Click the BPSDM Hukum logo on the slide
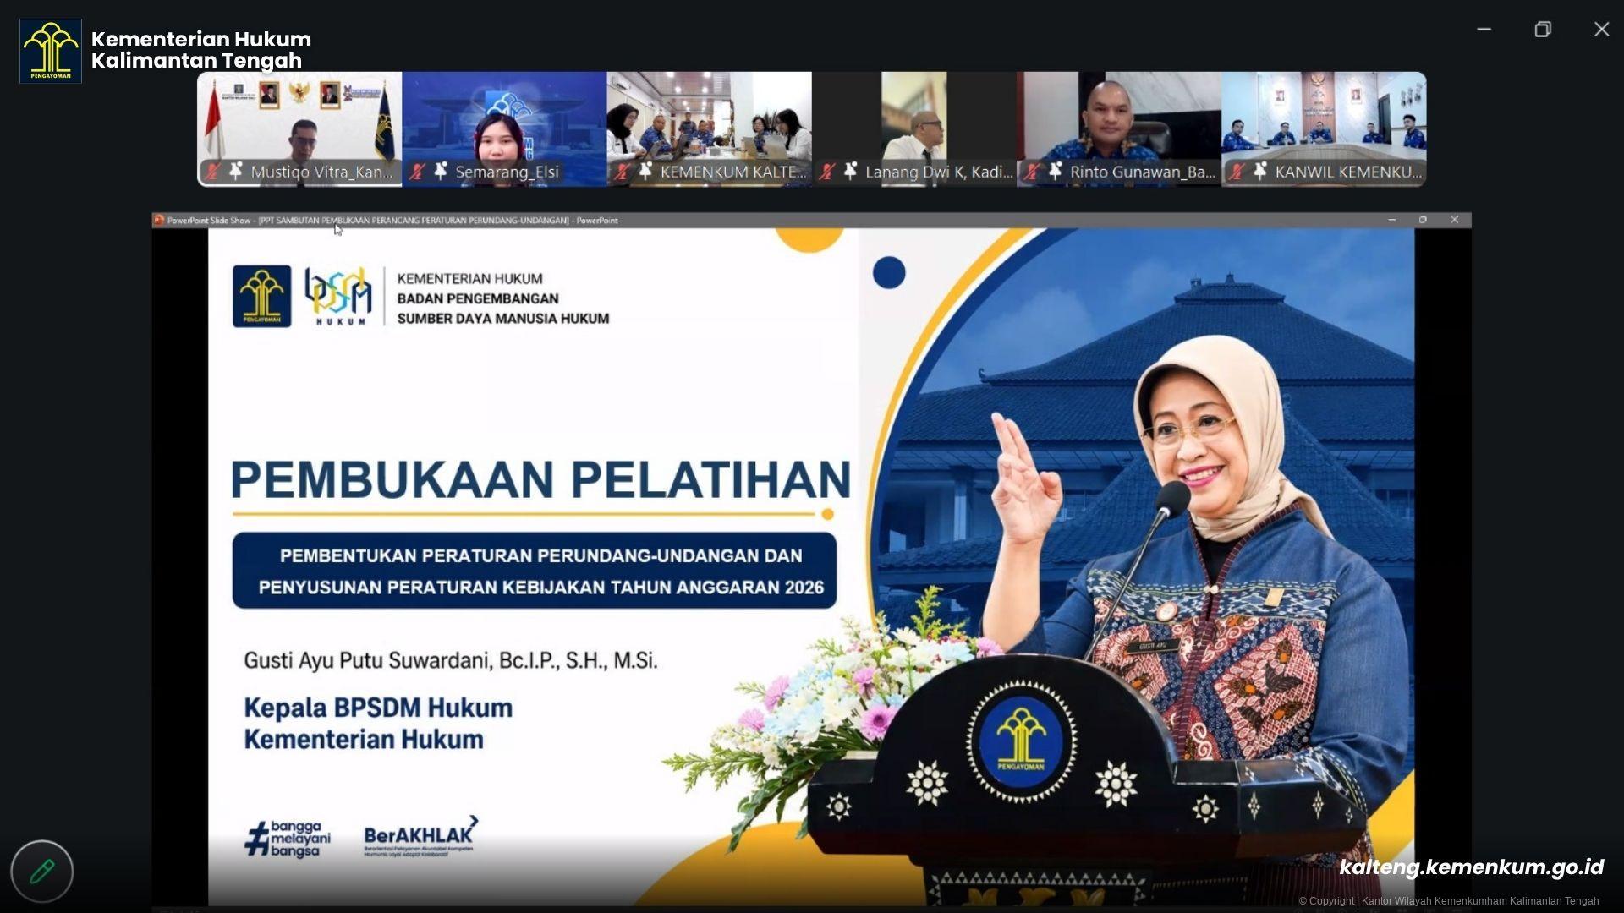 click(x=339, y=296)
